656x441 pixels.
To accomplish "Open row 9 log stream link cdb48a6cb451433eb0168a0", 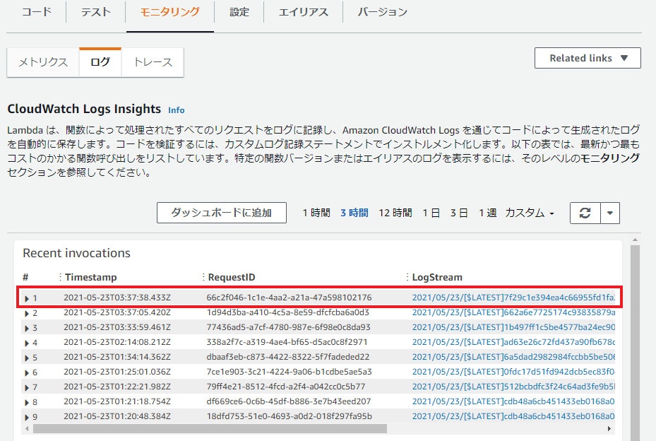I will coord(513,416).
